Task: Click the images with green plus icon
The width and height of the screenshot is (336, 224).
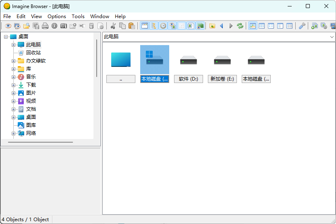Action: pos(314,26)
